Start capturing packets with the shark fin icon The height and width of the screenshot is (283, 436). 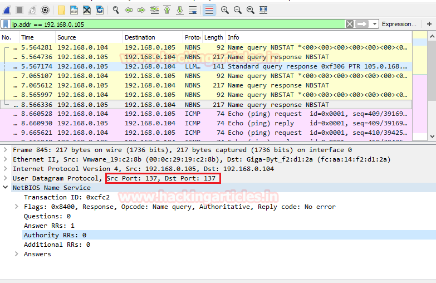7,10
